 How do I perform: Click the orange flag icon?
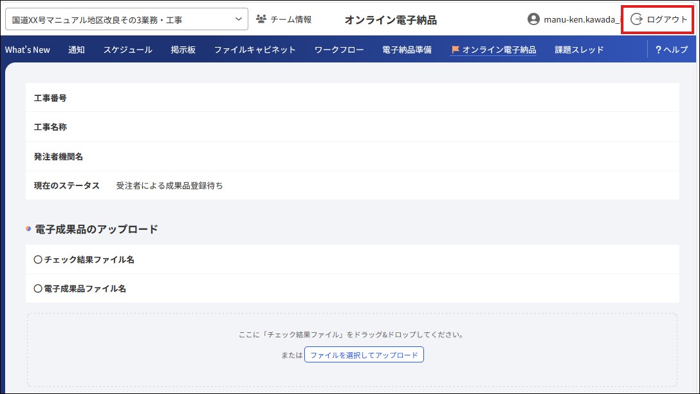[x=455, y=50]
